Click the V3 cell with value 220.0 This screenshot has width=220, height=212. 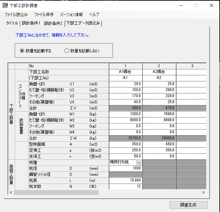pyautogui.click(x=159, y=96)
